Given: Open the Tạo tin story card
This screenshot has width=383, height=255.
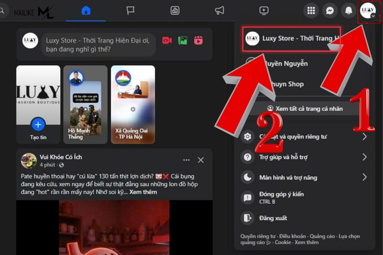Looking at the screenshot, I should tap(38, 105).
